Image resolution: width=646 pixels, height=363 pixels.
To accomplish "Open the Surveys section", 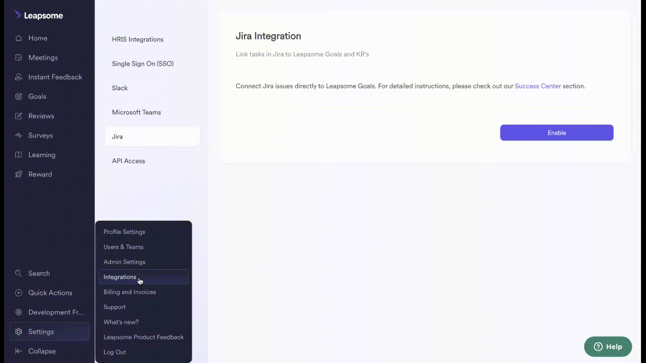I will [40, 135].
